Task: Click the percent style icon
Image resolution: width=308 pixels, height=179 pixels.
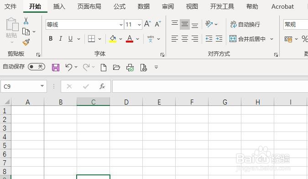Action: pos(304,39)
